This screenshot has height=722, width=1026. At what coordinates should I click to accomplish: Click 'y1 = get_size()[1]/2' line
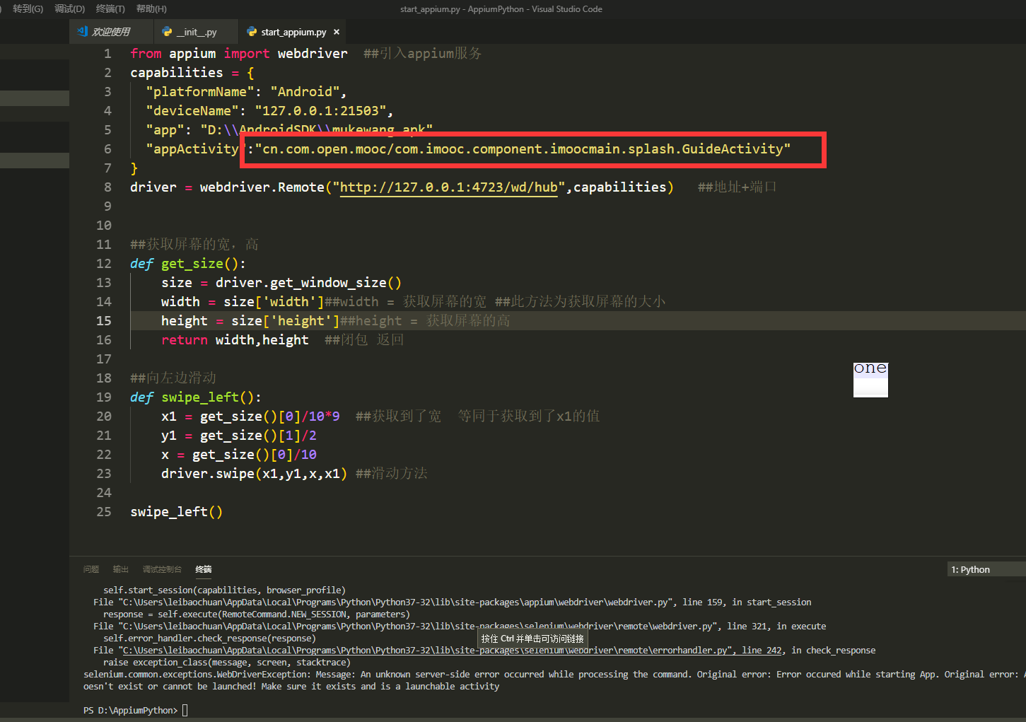tap(239, 436)
